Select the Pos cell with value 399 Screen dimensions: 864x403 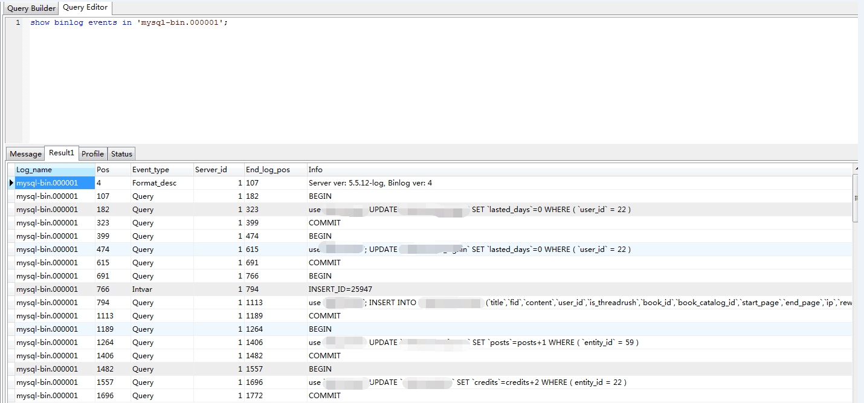(112, 236)
